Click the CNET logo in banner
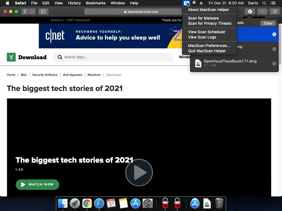Viewport: 282px width, 211px height. tap(55, 36)
